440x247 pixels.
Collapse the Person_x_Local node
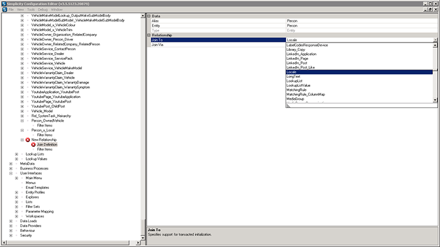pyautogui.click(x=22, y=130)
